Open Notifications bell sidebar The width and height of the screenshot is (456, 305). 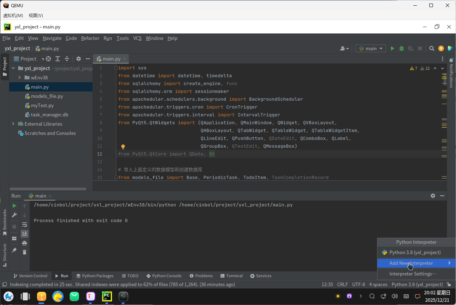451,73
